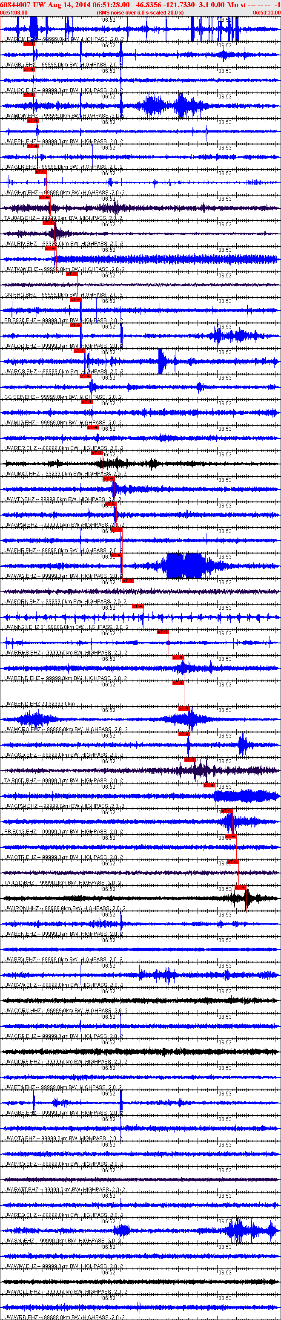Select the UW.WRD.EHZ station label
Screen dimensions: 281x1320
21,1317
